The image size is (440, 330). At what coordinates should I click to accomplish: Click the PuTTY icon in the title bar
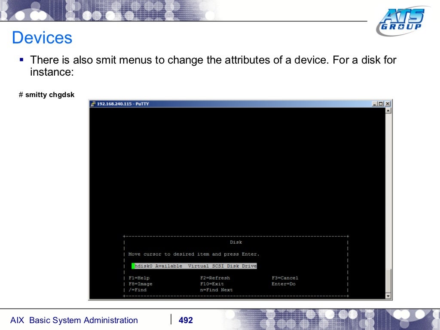click(x=93, y=104)
